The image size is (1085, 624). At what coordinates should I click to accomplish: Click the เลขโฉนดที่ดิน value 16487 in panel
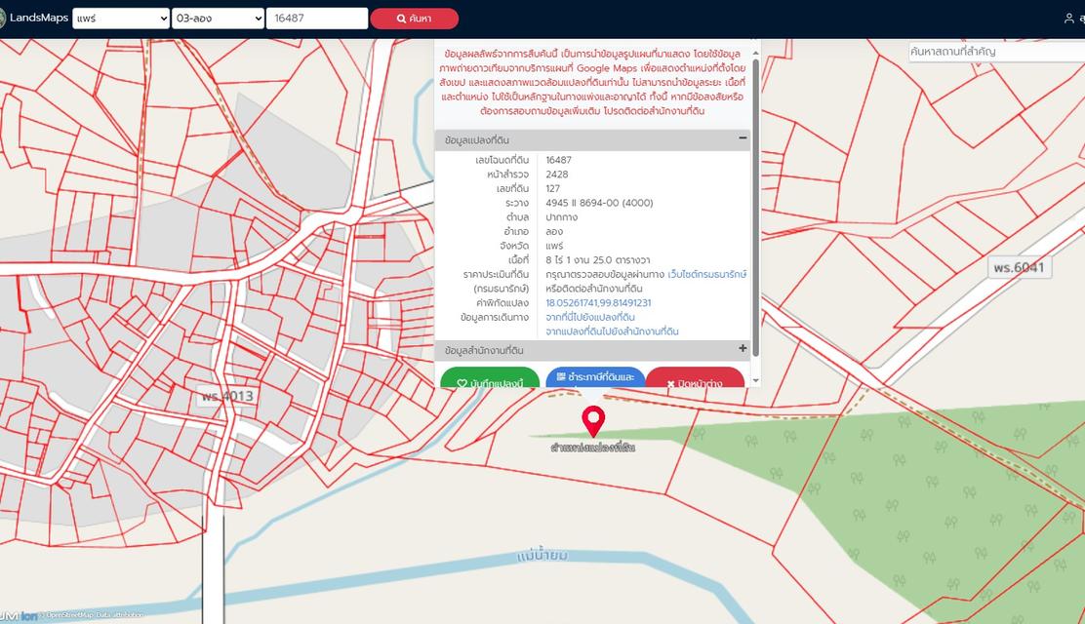click(x=558, y=160)
